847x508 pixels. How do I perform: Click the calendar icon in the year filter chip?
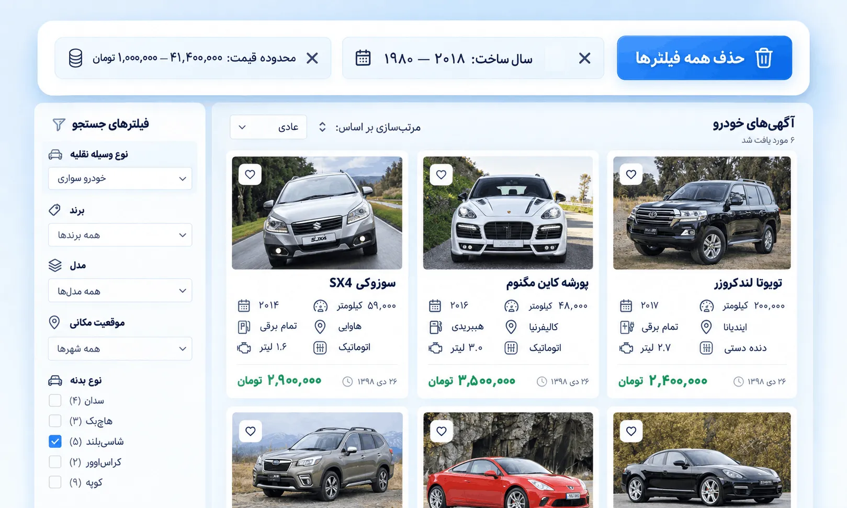click(x=363, y=58)
